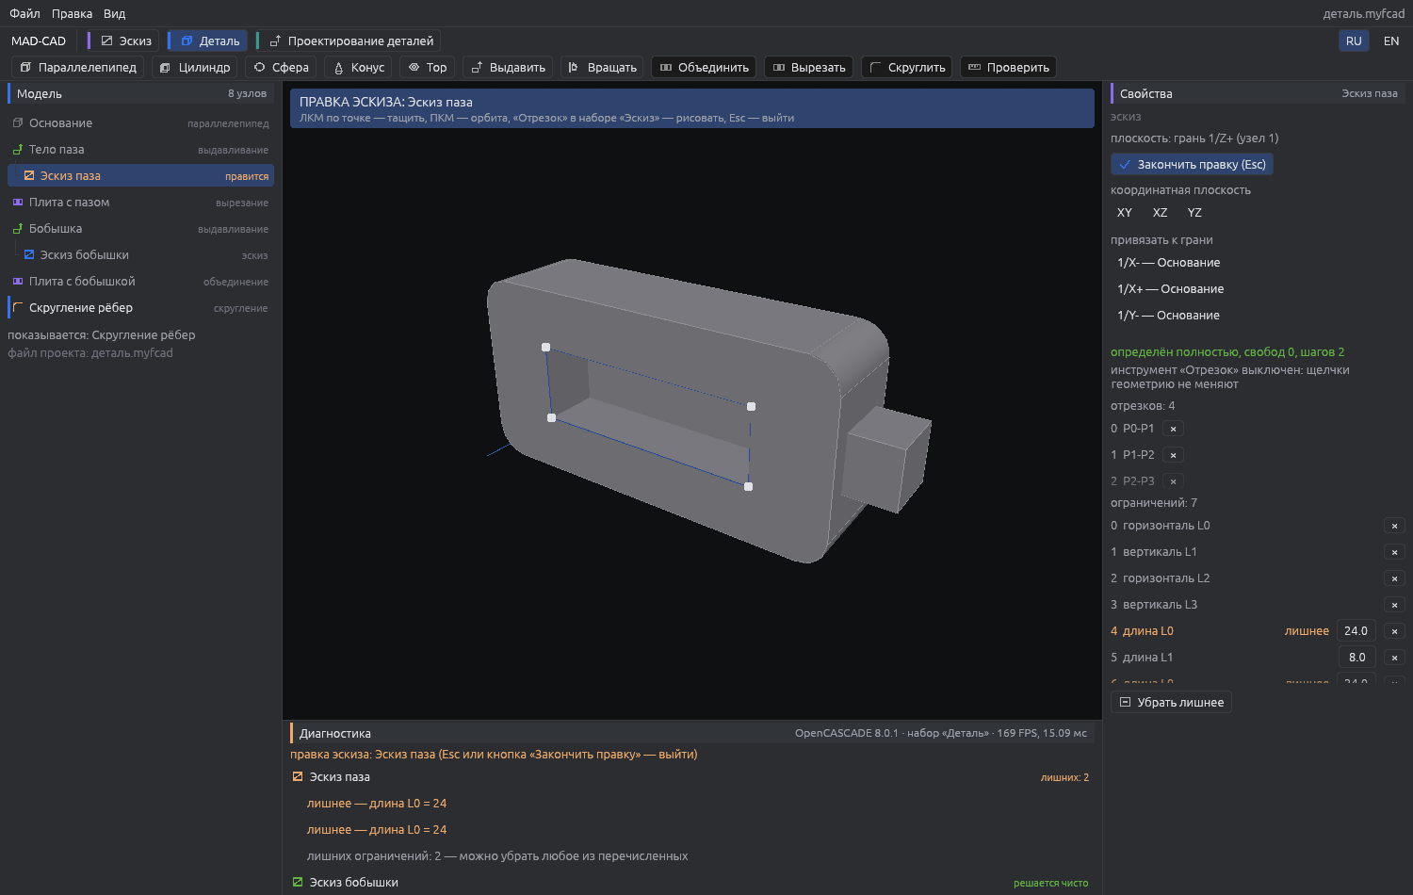Click the Убрать лишнее button
Image resolution: width=1413 pixels, height=895 pixels.
1171,702
